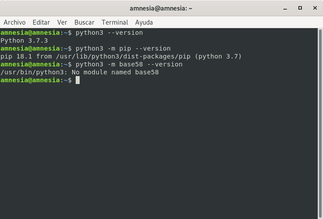Click the "python3 --version" command text
Viewport: 323px width, 219px height.
(x=109, y=33)
